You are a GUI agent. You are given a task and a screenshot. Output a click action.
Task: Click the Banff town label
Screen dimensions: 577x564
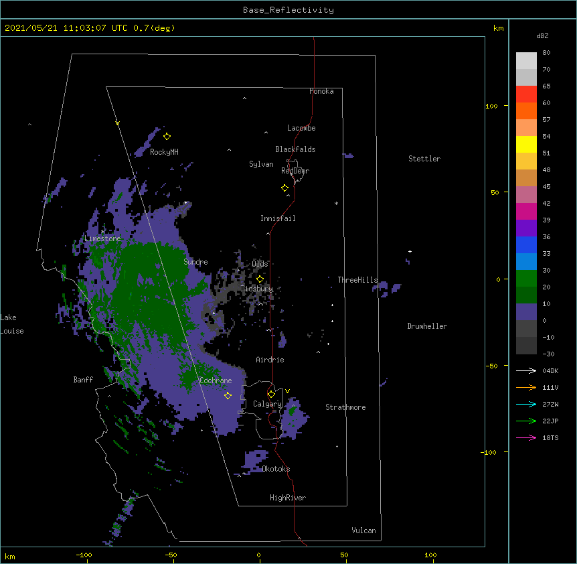(83, 380)
